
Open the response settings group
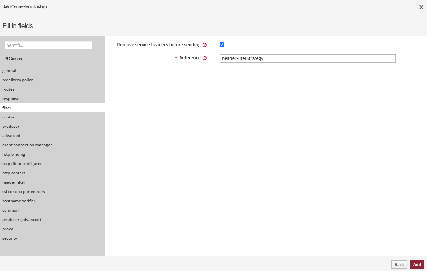11,99
